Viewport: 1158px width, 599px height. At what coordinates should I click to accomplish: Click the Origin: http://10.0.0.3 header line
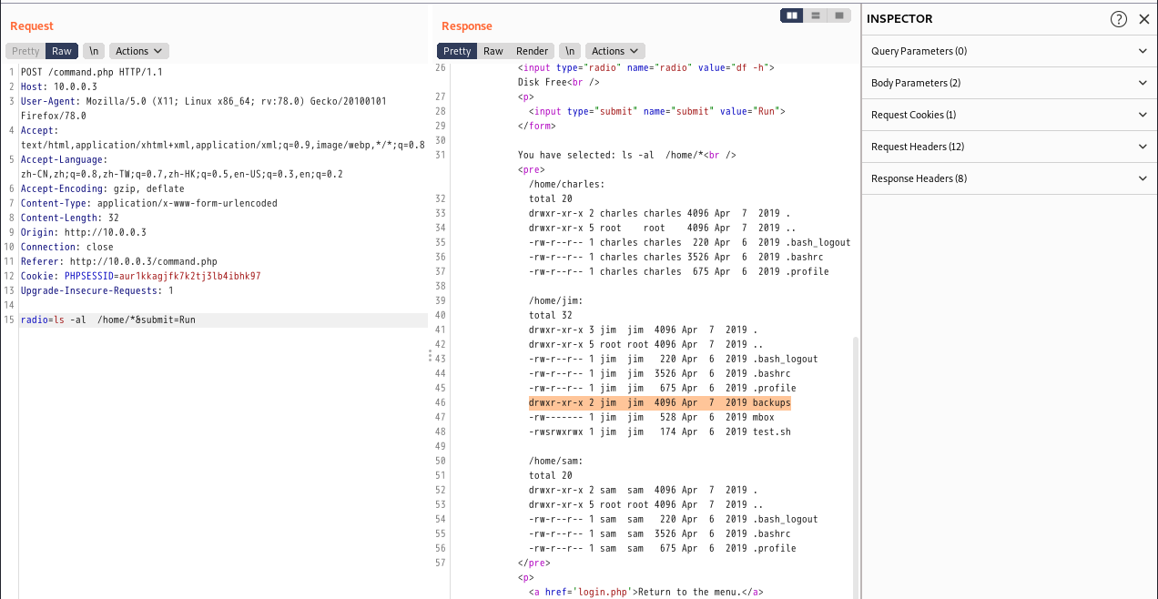pyautogui.click(x=84, y=232)
